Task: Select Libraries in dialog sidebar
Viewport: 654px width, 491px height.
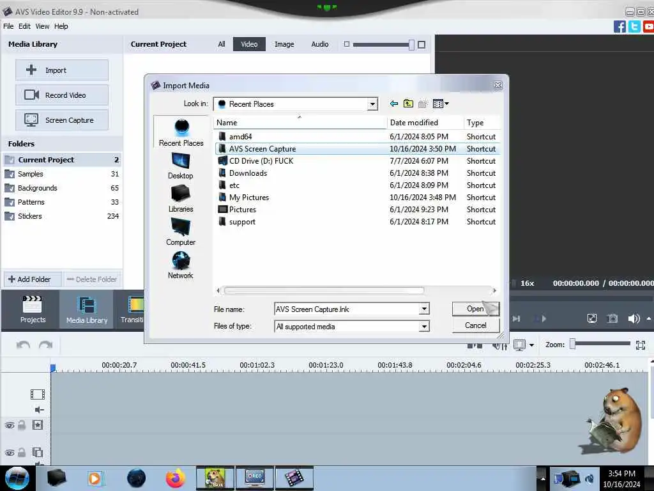Action: (181, 199)
